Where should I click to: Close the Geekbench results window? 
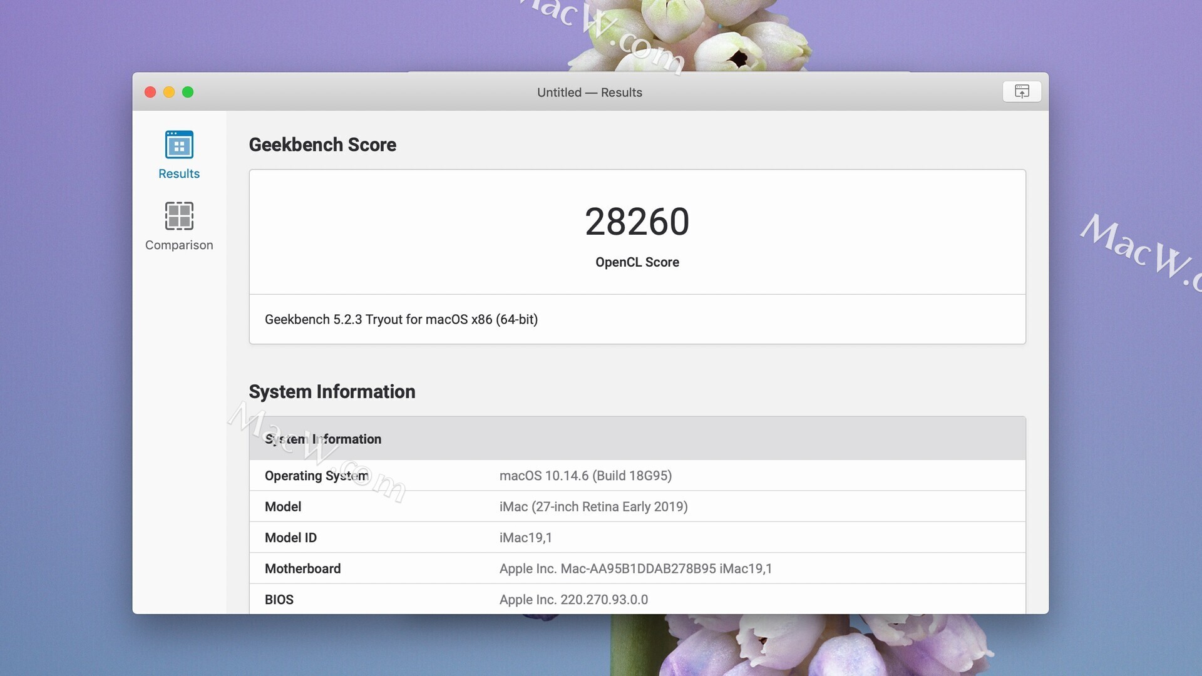tap(150, 92)
